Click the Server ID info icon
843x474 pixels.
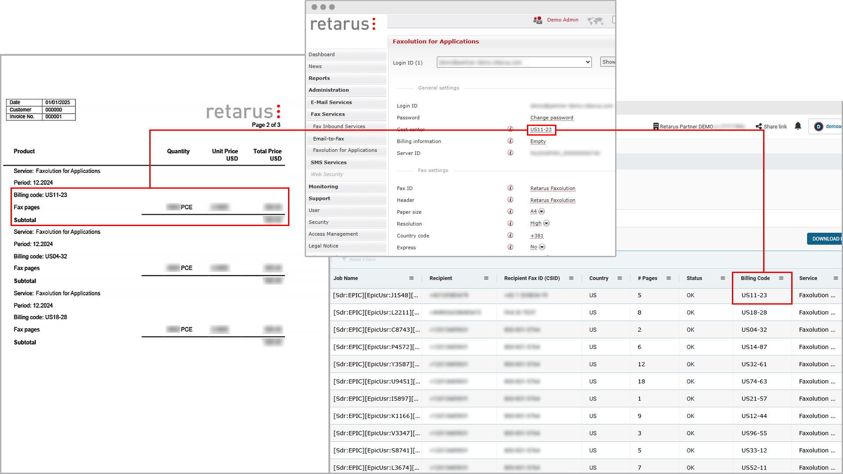(x=510, y=153)
